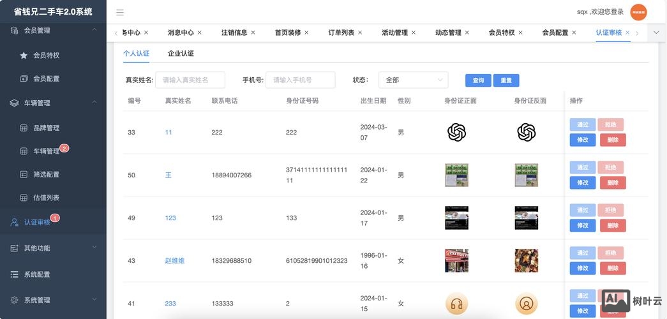
Task: Click the sidebar 车辆管理 submenu grid icon
Action: tap(24, 151)
